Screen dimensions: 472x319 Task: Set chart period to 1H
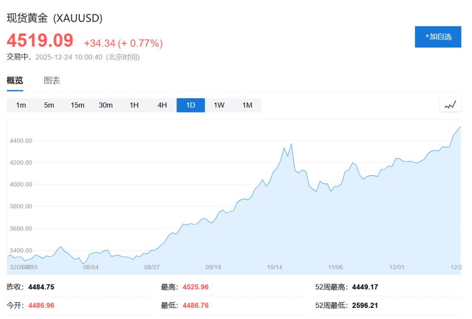134,105
